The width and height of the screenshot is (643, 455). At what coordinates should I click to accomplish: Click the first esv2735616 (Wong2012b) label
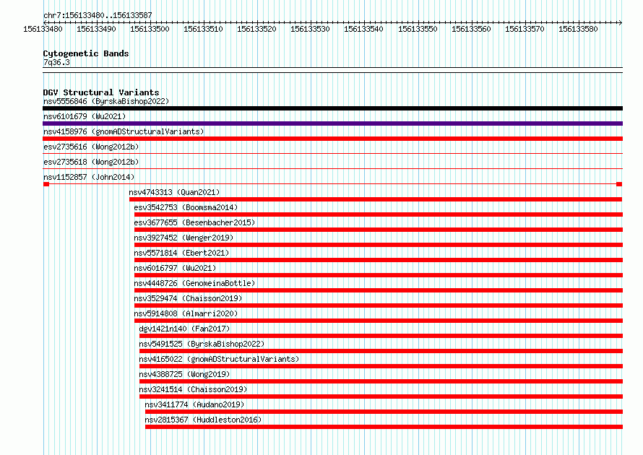click(x=91, y=147)
